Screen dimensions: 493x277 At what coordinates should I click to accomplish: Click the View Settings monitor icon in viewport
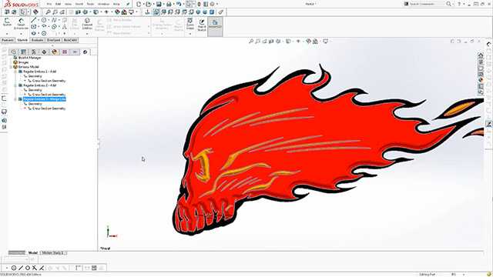325,41
